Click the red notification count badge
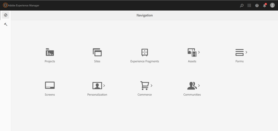 tap(266, 4)
